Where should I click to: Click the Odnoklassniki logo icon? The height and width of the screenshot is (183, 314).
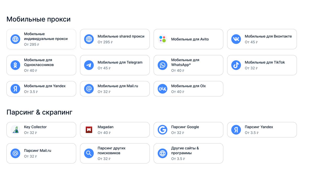(15, 65)
